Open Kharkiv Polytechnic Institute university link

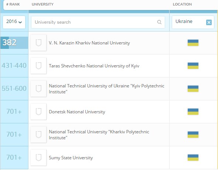99,134
